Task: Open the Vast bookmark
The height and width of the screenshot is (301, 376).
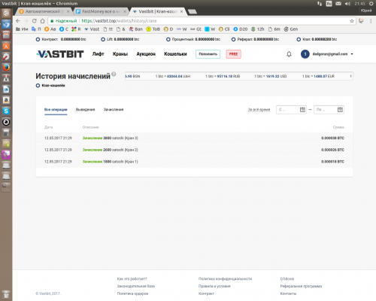Action: [92, 29]
